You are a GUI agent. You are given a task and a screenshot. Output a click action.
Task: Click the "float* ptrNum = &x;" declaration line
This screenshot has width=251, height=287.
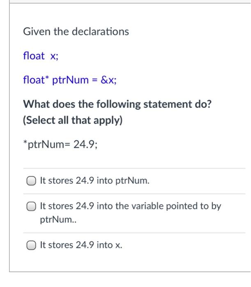(x=70, y=80)
